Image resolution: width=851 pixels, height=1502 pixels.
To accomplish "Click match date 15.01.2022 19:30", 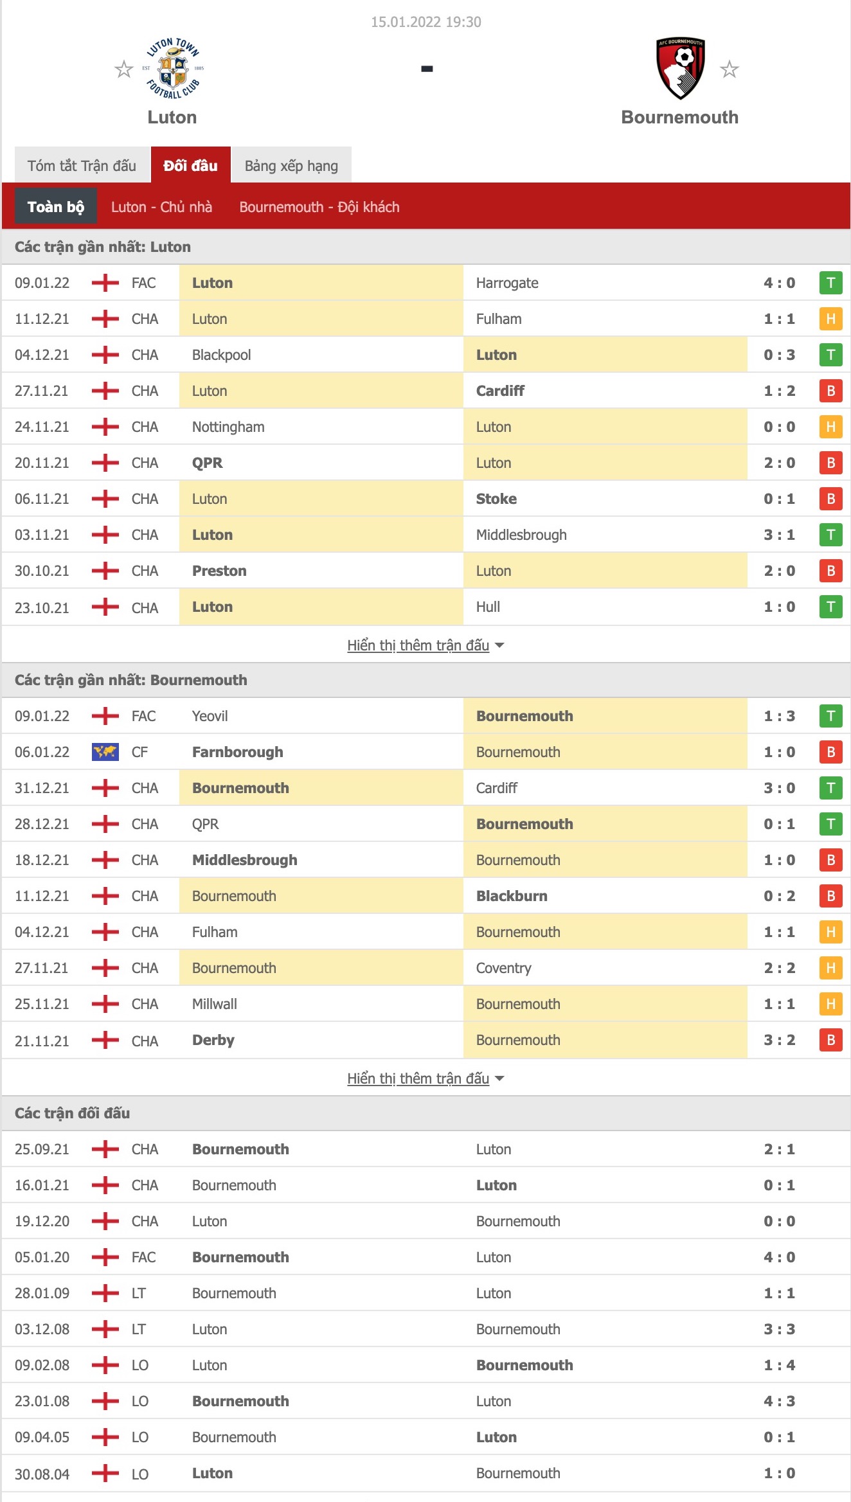I will [x=425, y=22].
